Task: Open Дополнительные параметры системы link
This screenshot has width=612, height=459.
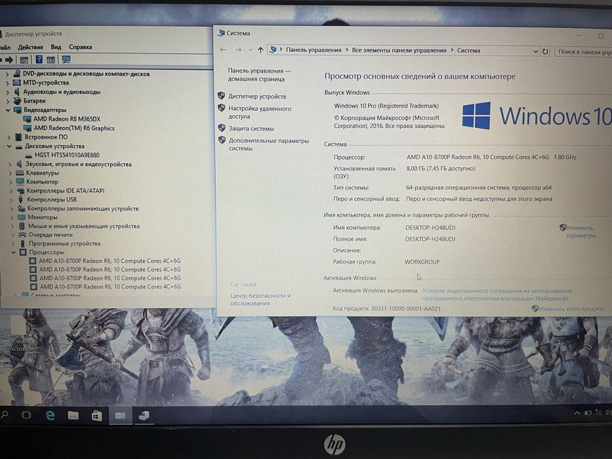Action: click(268, 144)
